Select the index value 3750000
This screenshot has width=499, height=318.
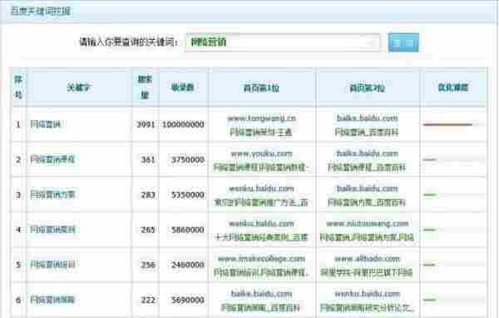tap(188, 159)
